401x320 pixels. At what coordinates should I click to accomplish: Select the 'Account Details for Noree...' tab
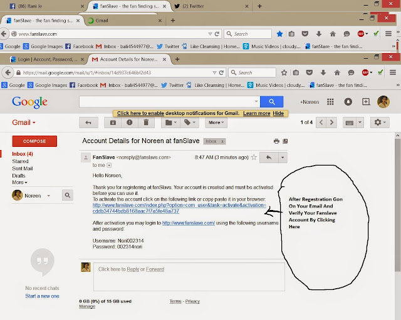128,59
